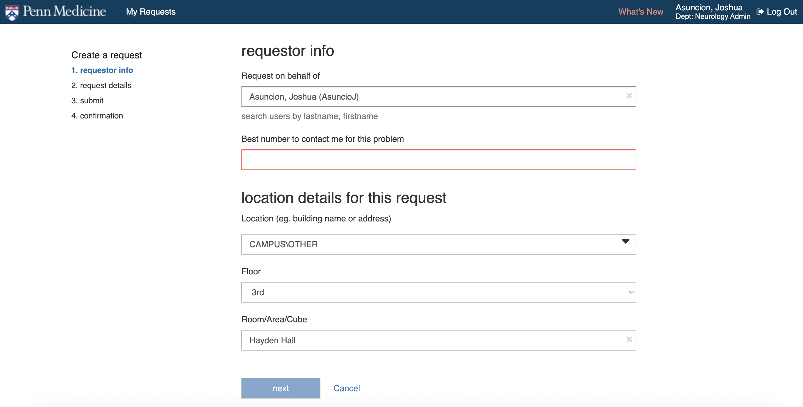Clear the Request on behalf of field
This screenshot has width=803, height=407.
[629, 96]
